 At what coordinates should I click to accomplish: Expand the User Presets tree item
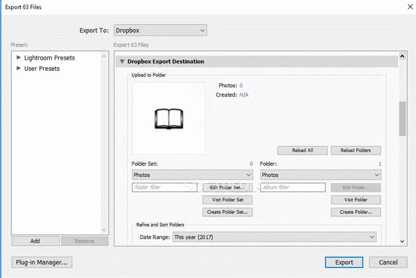click(x=19, y=68)
